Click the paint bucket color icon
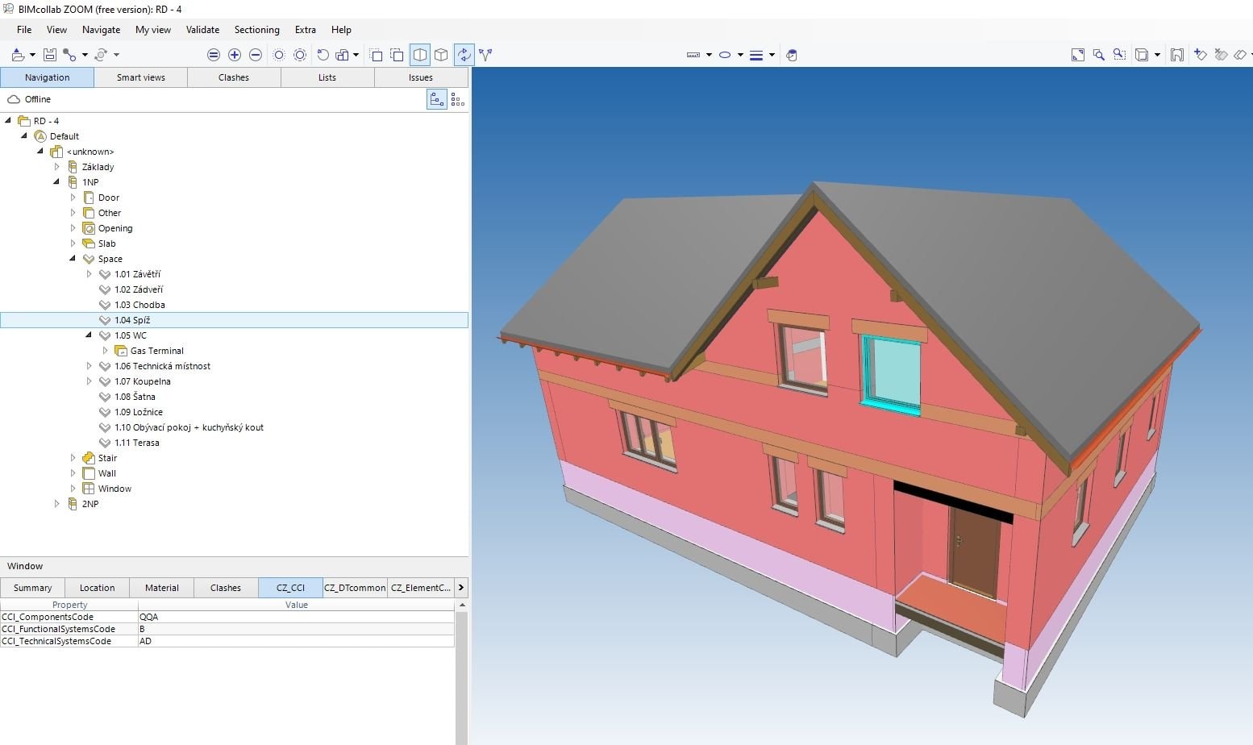The image size is (1253, 745). pyautogui.click(x=792, y=56)
